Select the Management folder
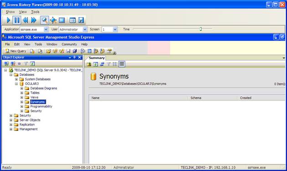 [x=28, y=129]
